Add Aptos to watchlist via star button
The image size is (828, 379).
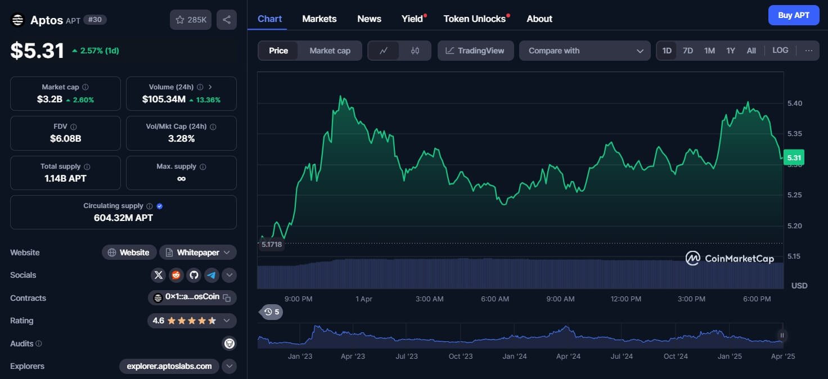point(190,20)
